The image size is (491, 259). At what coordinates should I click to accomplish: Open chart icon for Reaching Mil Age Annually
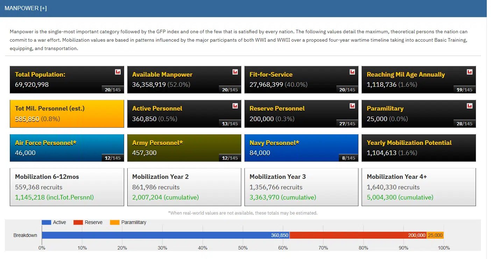469,72
